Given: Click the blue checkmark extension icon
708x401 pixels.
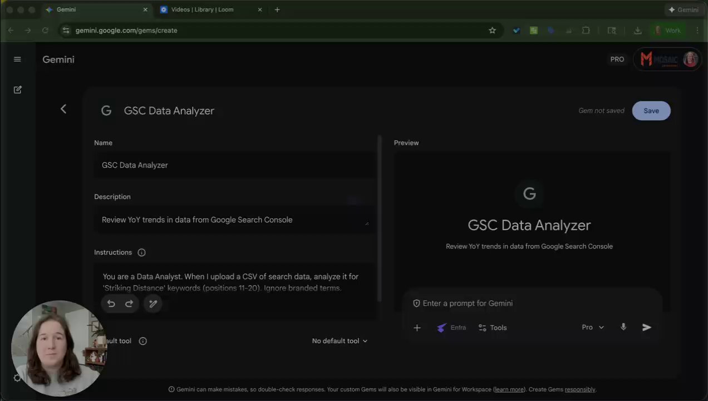Looking at the screenshot, I should pyautogui.click(x=517, y=30).
